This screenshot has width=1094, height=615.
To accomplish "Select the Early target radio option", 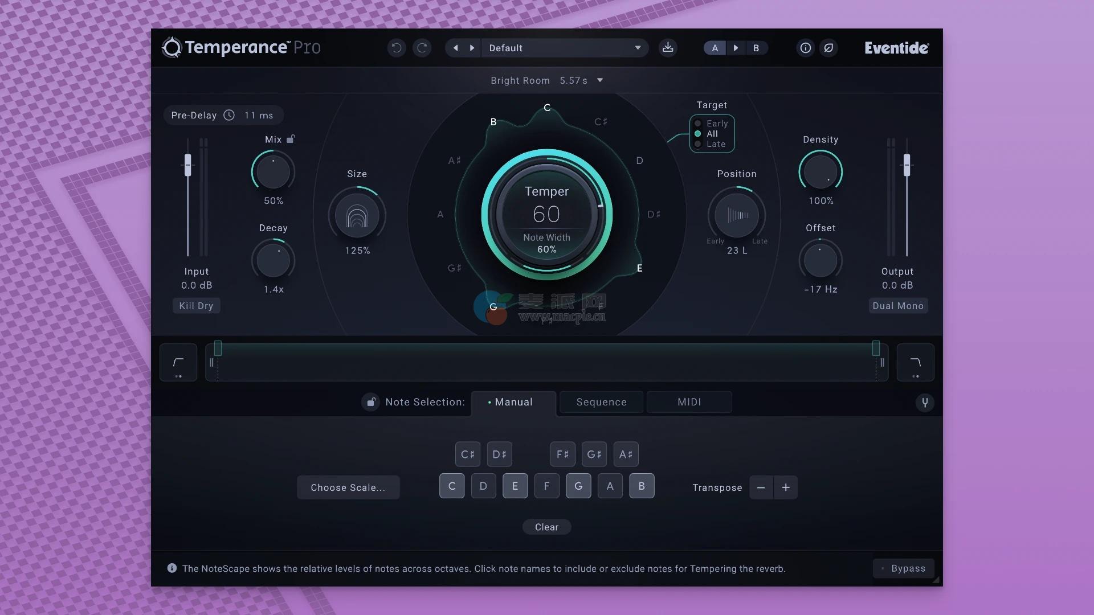I will [x=698, y=124].
